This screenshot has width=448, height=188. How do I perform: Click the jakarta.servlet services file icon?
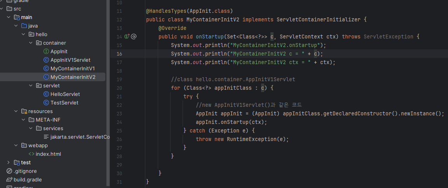(46, 137)
